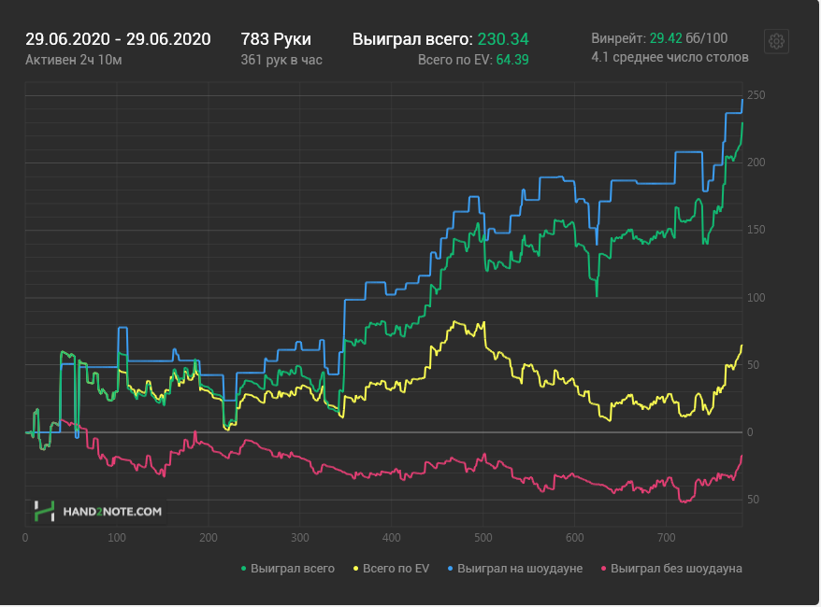
Task: Toggle the yellow 'Всего по EV' legend entry
Action: [392, 569]
